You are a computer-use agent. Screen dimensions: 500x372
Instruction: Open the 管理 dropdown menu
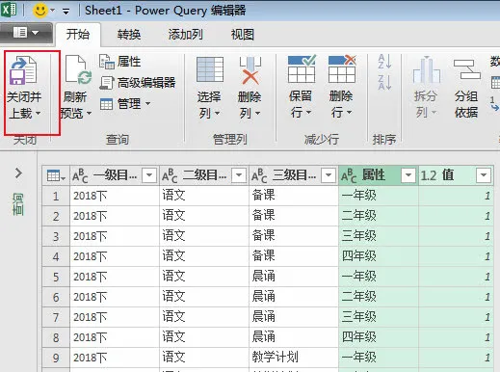pyautogui.click(x=125, y=104)
